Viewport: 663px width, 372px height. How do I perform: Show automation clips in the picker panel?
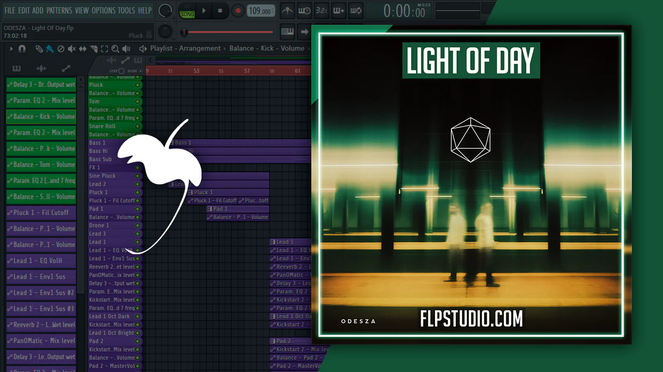66,68
